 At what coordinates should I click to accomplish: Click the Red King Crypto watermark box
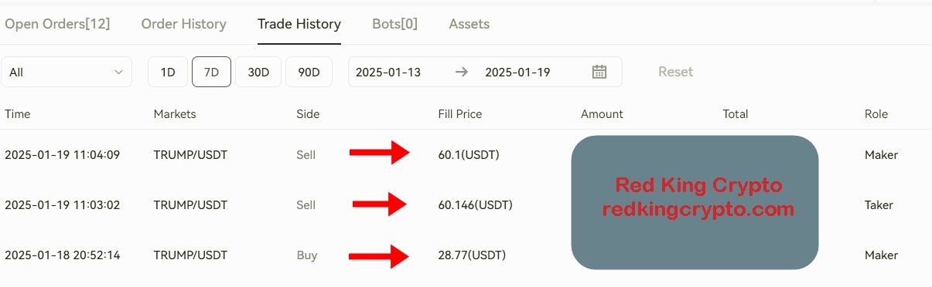click(695, 202)
